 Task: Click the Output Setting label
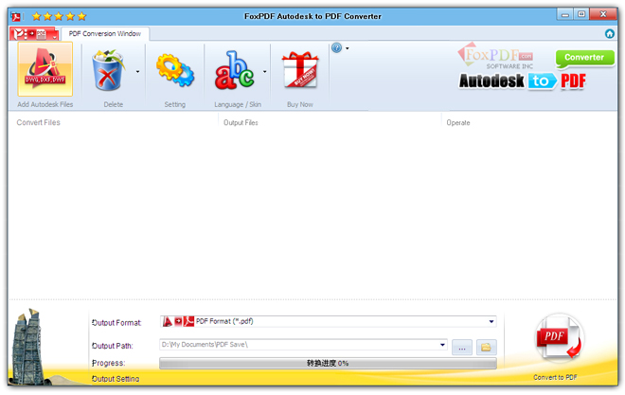(116, 379)
